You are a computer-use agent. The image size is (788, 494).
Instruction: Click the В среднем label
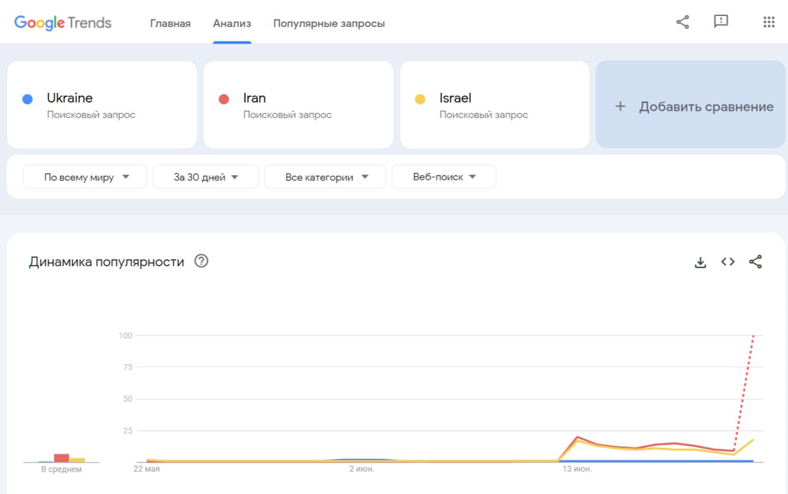click(62, 469)
